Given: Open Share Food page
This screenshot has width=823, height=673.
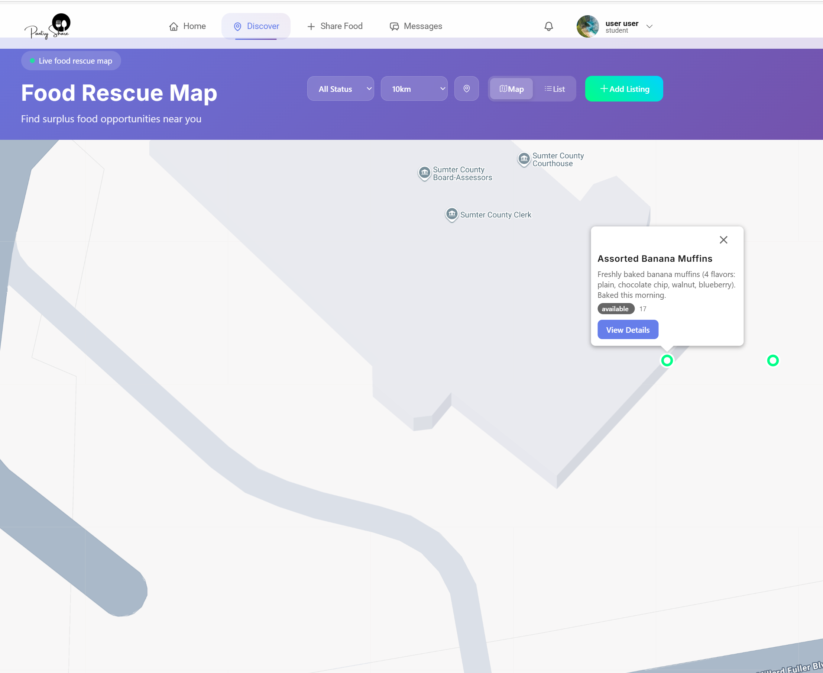Looking at the screenshot, I should click(x=335, y=26).
